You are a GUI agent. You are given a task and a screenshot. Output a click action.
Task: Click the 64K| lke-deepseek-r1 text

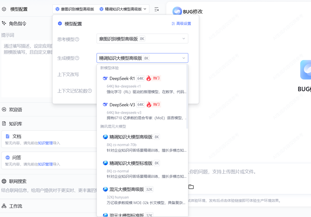tap(124, 86)
